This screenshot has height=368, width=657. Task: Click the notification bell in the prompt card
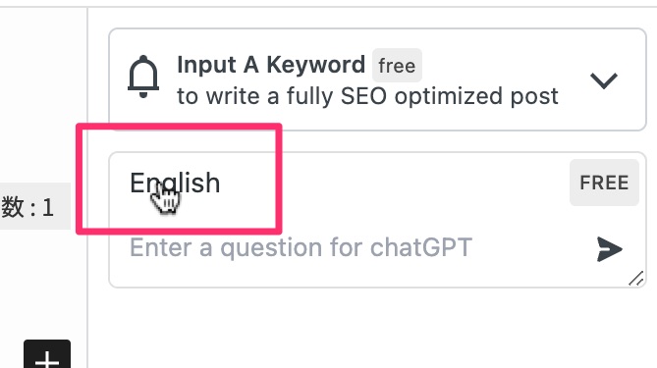143,77
